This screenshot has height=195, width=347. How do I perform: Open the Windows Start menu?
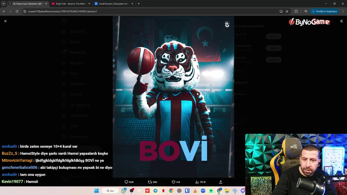[96, 191]
